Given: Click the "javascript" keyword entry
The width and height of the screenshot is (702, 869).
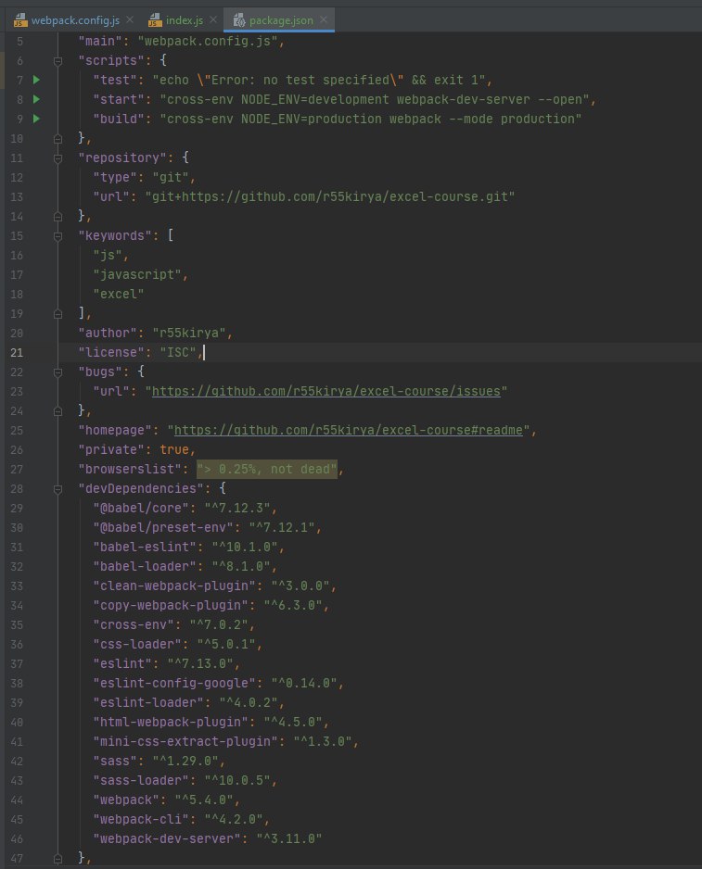Looking at the screenshot, I should tap(137, 275).
